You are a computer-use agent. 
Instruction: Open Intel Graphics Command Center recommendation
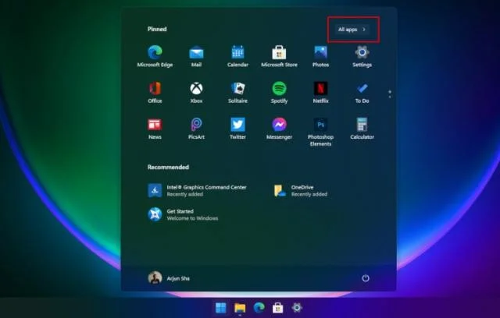point(198,190)
